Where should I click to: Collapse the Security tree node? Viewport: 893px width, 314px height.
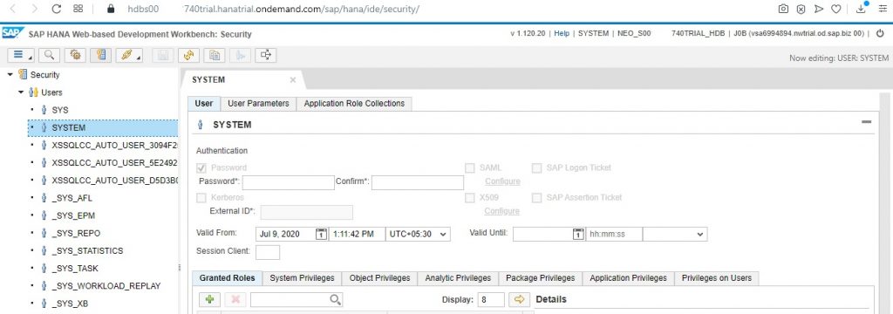pos(10,75)
